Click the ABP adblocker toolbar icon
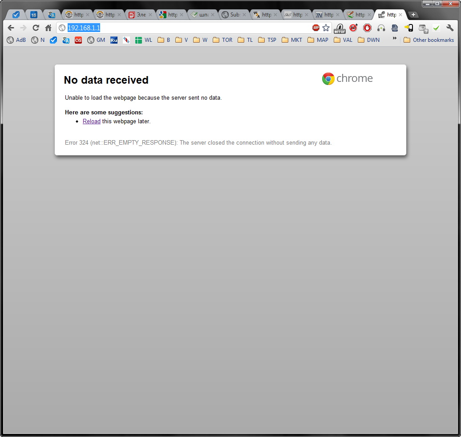The width and height of the screenshot is (461, 437). pos(316,28)
